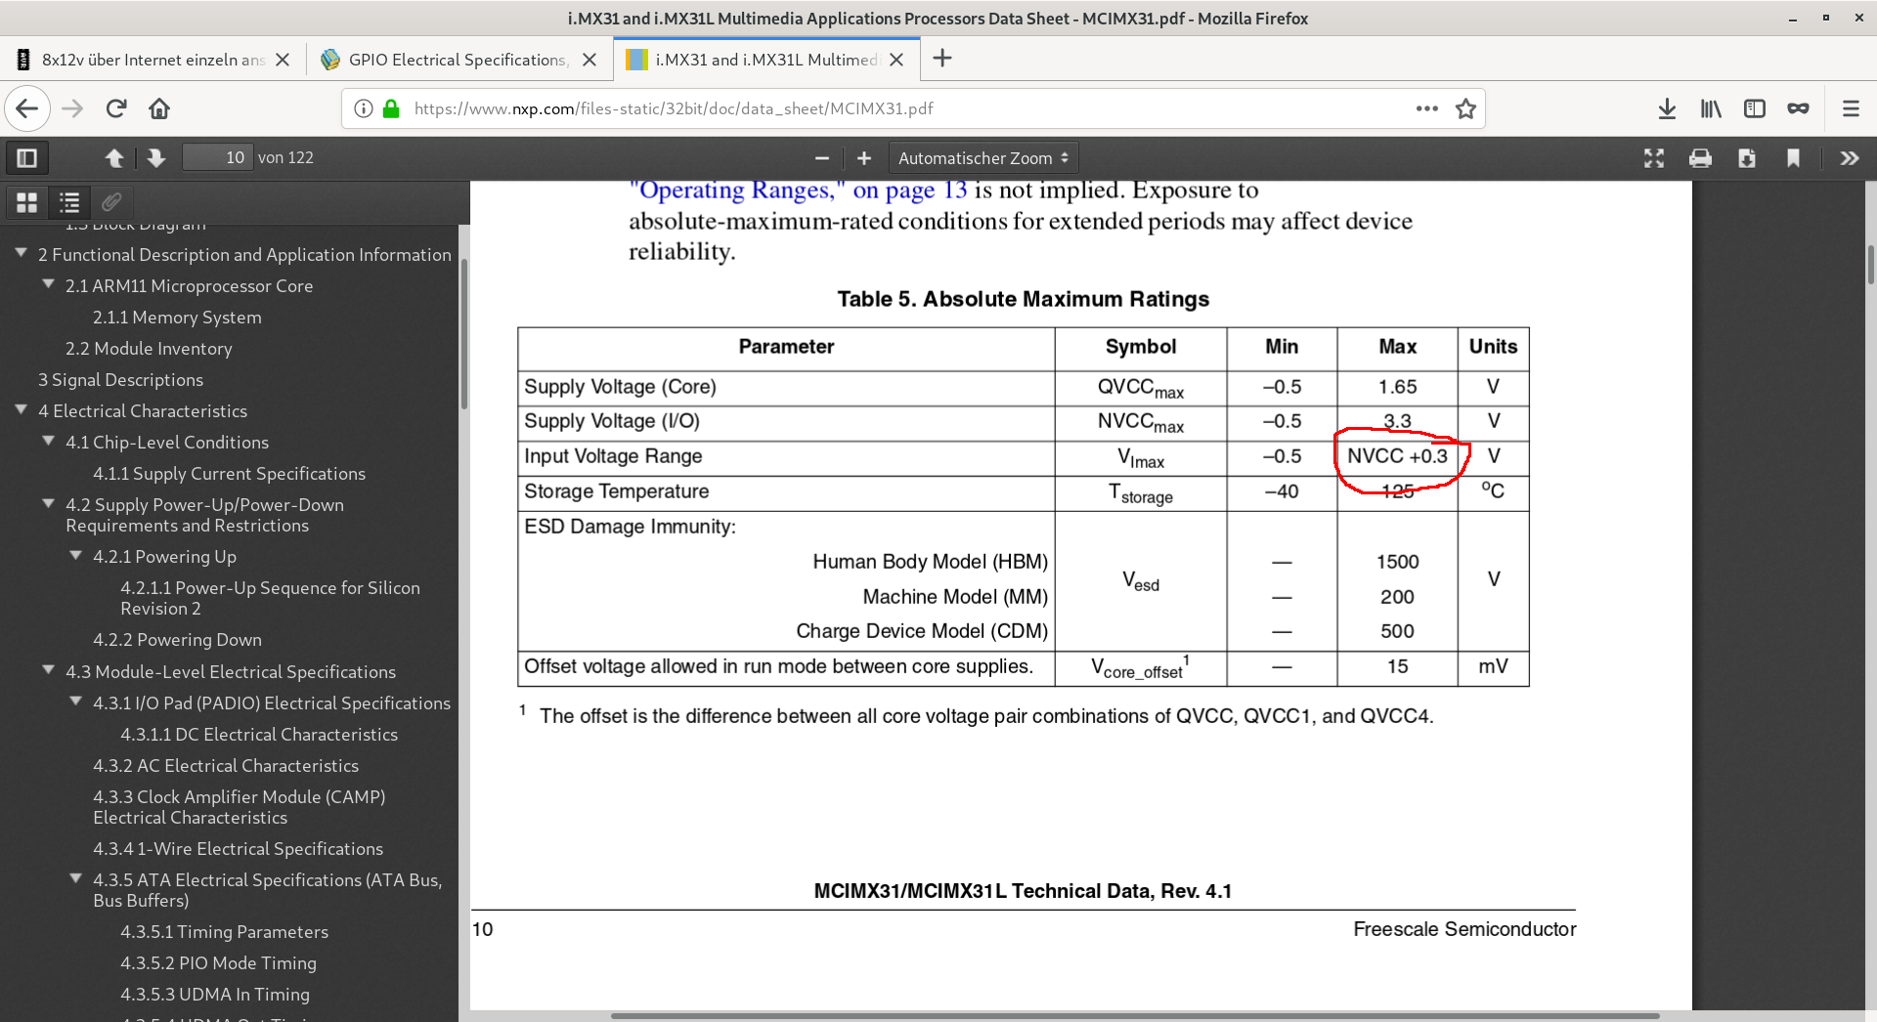Show document outline view

pyautogui.click(x=69, y=202)
